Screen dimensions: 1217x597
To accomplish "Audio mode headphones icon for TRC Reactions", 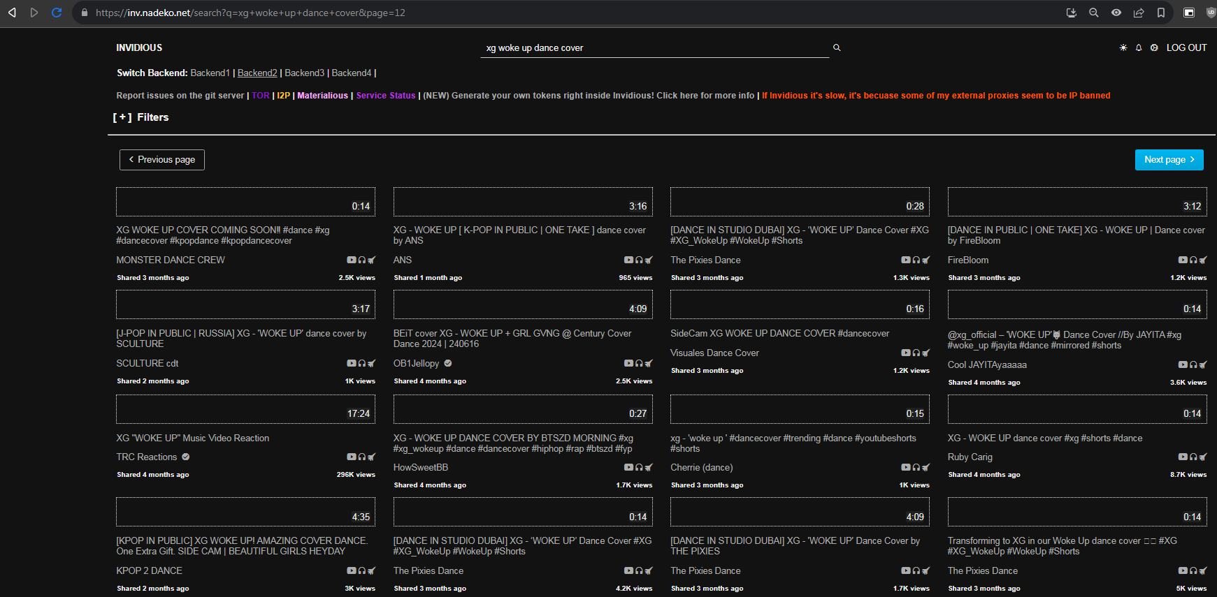I will pyautogui.click(x=361, y=457).
